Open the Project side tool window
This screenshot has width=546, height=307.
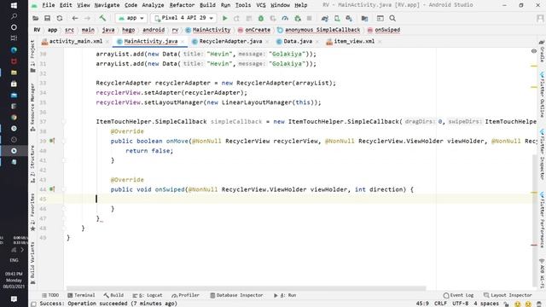click(x=32, y=55)
